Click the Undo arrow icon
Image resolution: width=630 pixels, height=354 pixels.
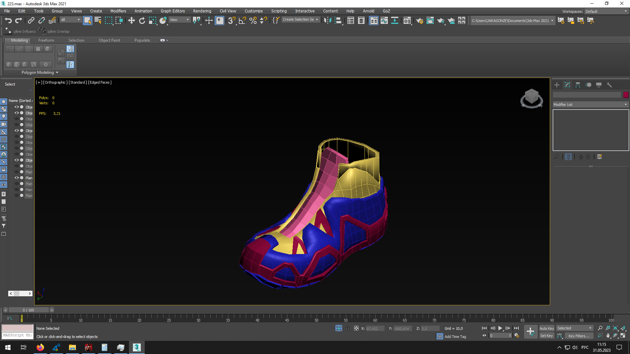(8, 21)
